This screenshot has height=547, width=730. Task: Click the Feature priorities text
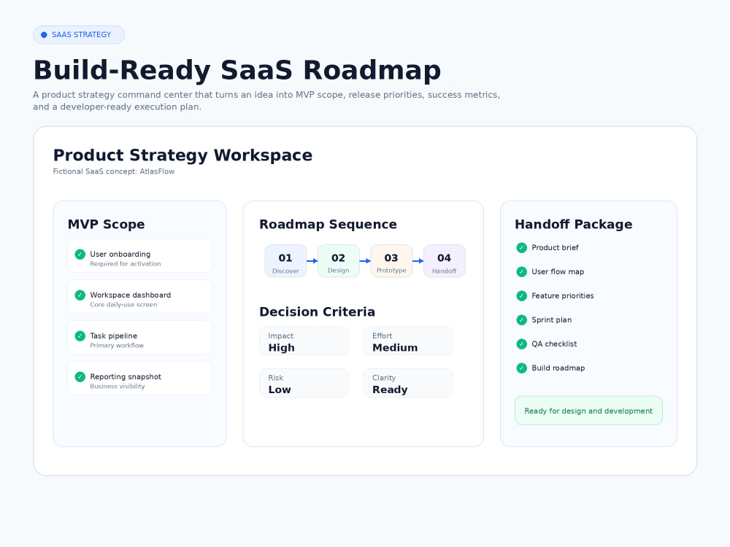point(563,296)
